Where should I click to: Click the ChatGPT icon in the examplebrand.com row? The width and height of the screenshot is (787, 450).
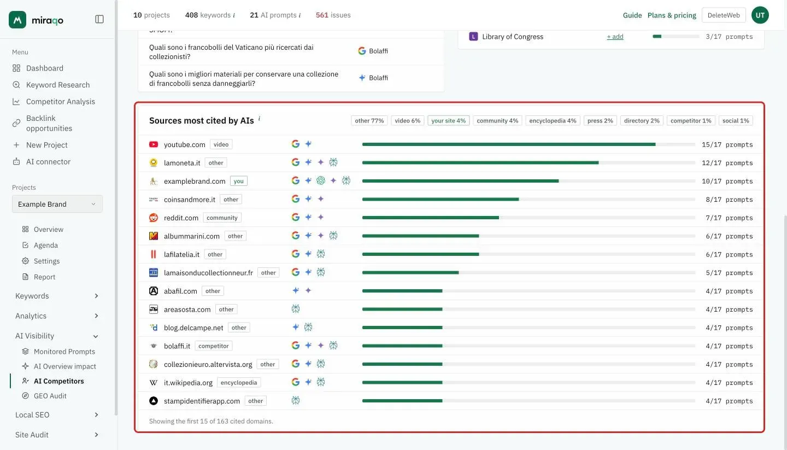(321, 180)
